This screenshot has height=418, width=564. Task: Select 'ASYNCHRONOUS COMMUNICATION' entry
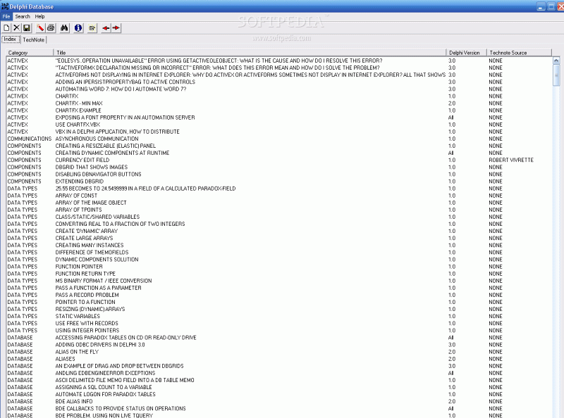[x=279, y=139]
